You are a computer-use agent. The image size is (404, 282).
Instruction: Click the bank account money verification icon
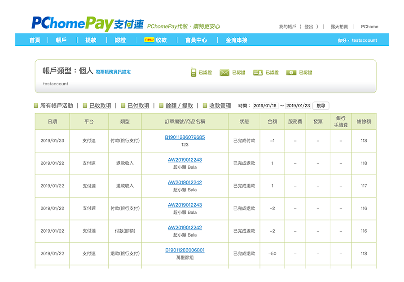click(x=291, y=73)
